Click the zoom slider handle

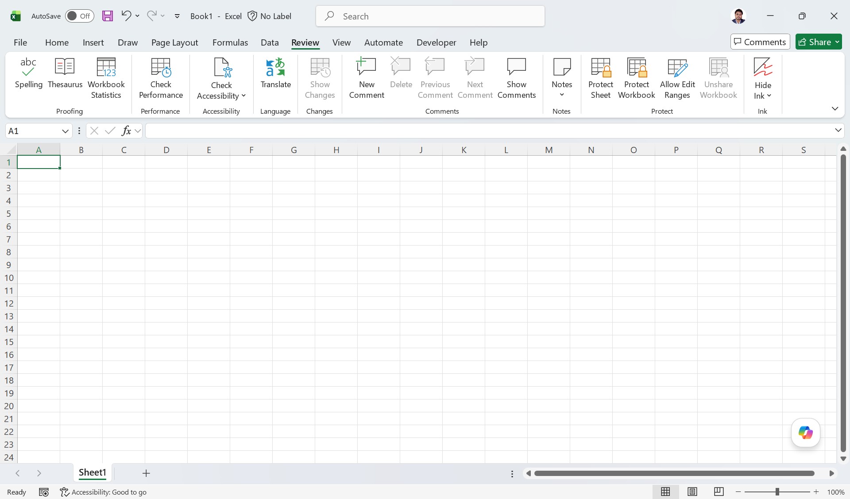(777, 492)
